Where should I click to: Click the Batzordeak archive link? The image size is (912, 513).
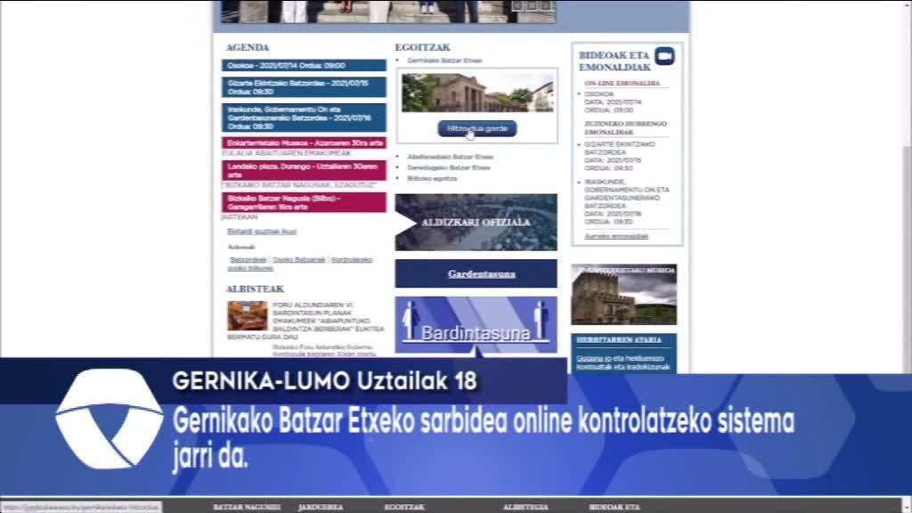tap(248, 259)
